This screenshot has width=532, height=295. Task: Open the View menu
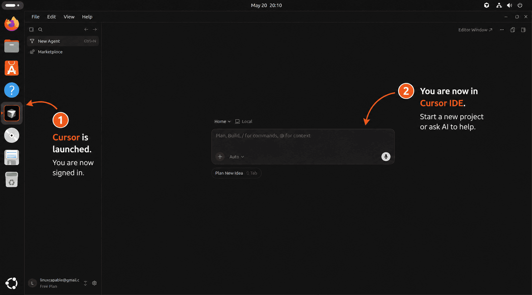69,17
